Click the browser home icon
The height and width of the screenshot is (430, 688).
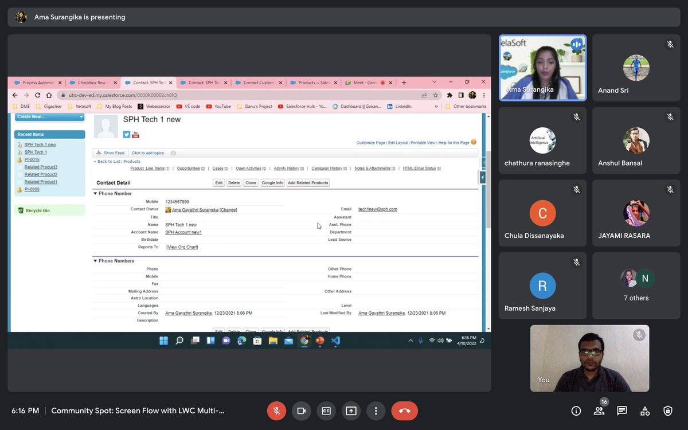click(49, 95)
